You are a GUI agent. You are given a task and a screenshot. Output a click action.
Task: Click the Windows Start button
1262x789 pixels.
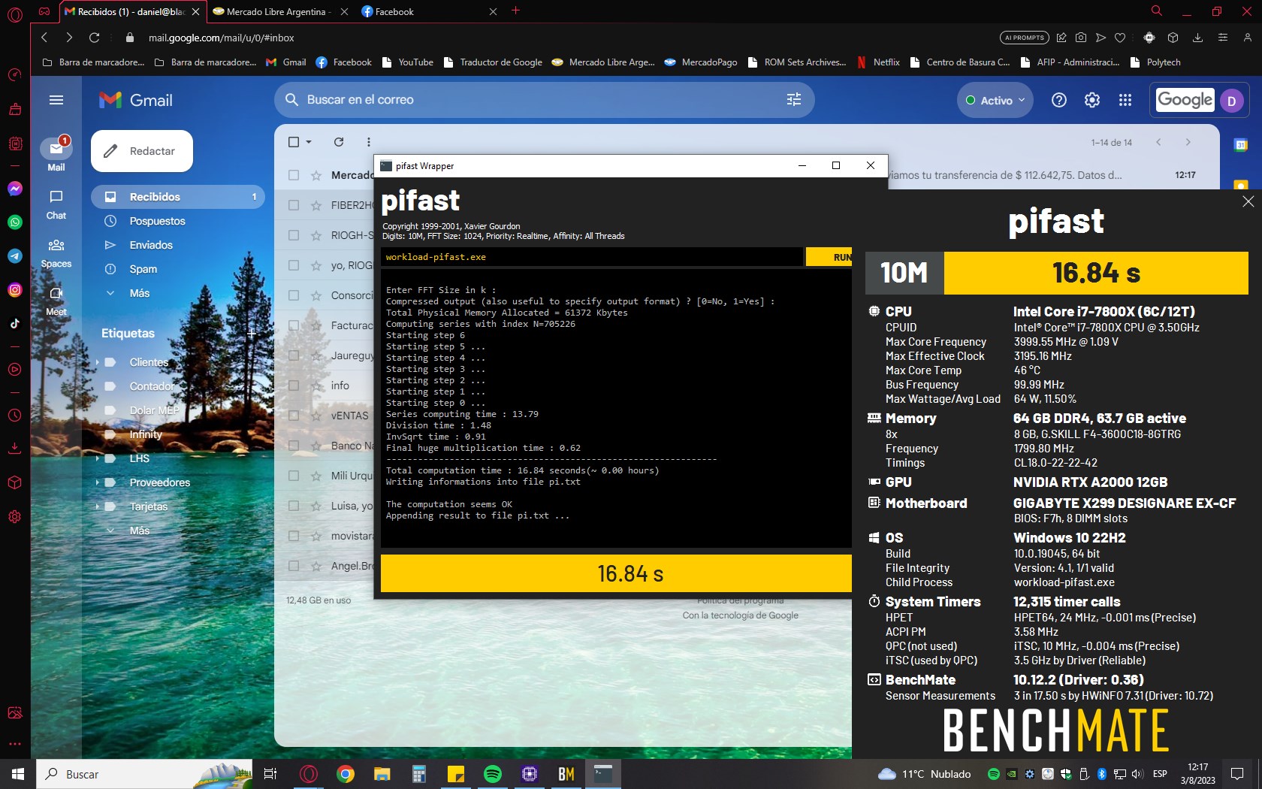(x=18, y=774)
